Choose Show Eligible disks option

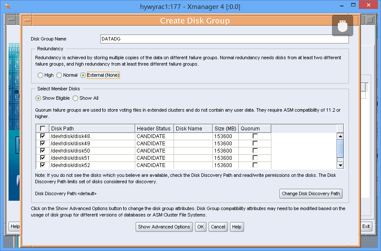tap(38, 98)
